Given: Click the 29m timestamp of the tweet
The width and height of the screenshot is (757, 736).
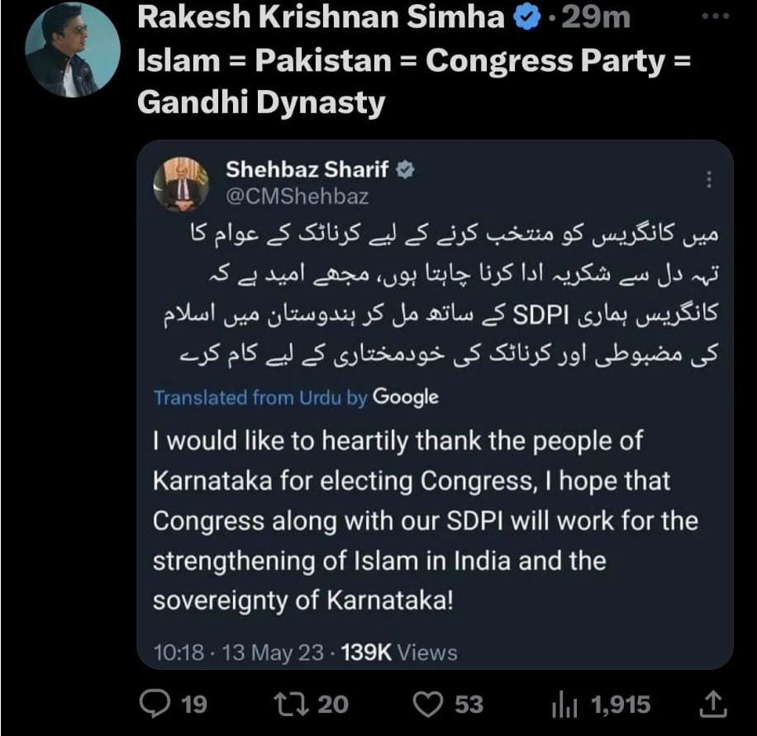Looking at the screenshot, I should pos(595,18).
